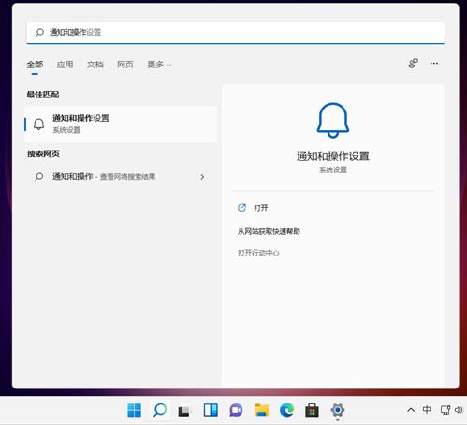The image size is (467, 425).
Task: Open the Chat icon on the taskbar
Action: coord(236,410)
